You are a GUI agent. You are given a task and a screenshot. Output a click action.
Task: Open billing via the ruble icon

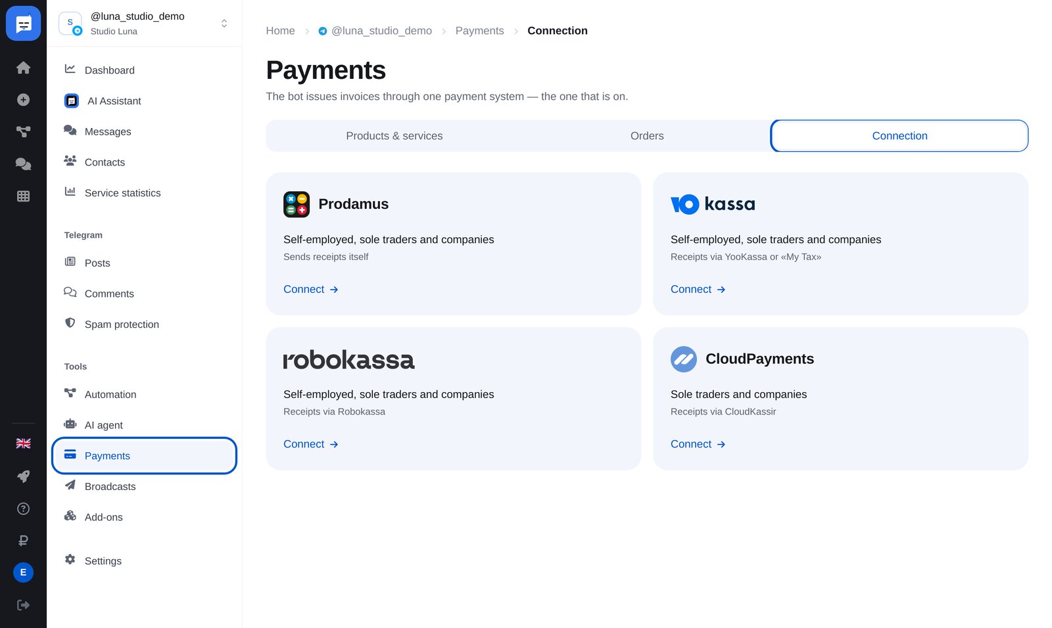23,541
